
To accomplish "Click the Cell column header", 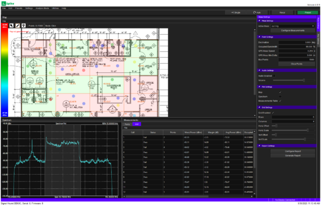I will pos(132,132).
